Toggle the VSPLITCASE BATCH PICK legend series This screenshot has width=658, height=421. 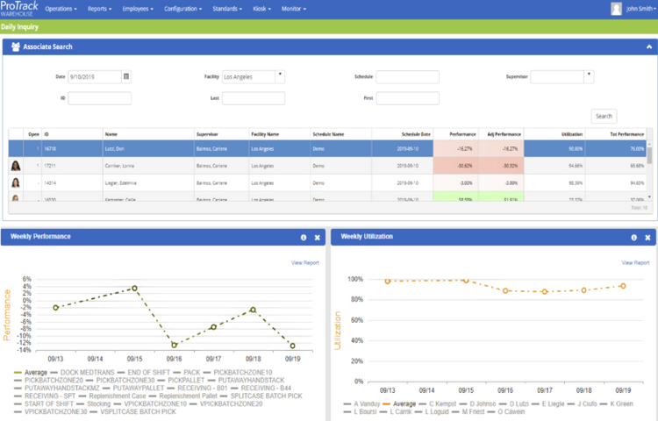click(133, 411)
